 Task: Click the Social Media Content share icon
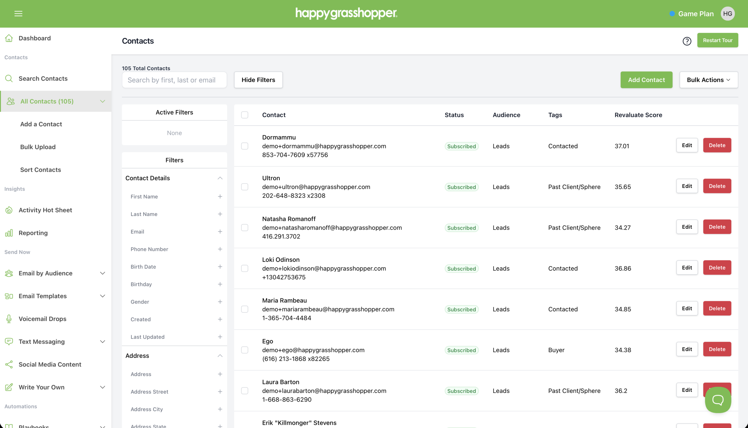(9, 364)
